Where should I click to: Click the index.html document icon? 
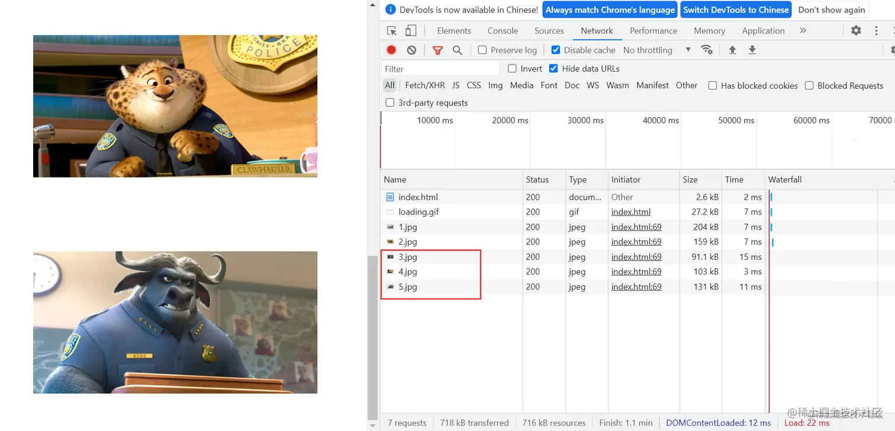pos(390,197)
